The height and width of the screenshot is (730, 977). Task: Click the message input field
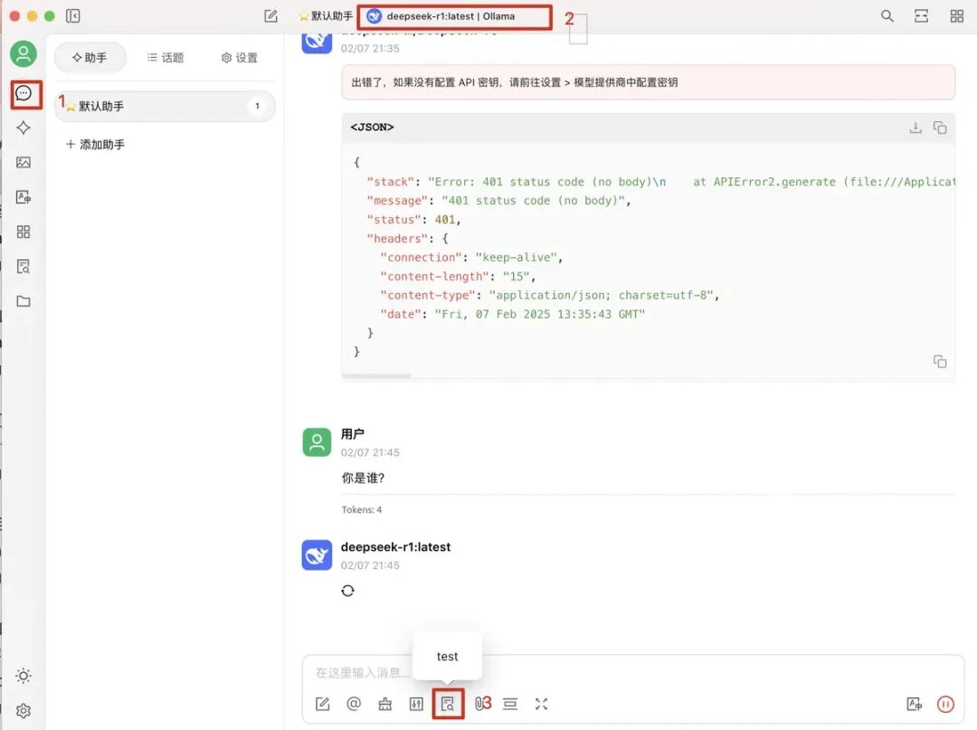coord(632,673)
